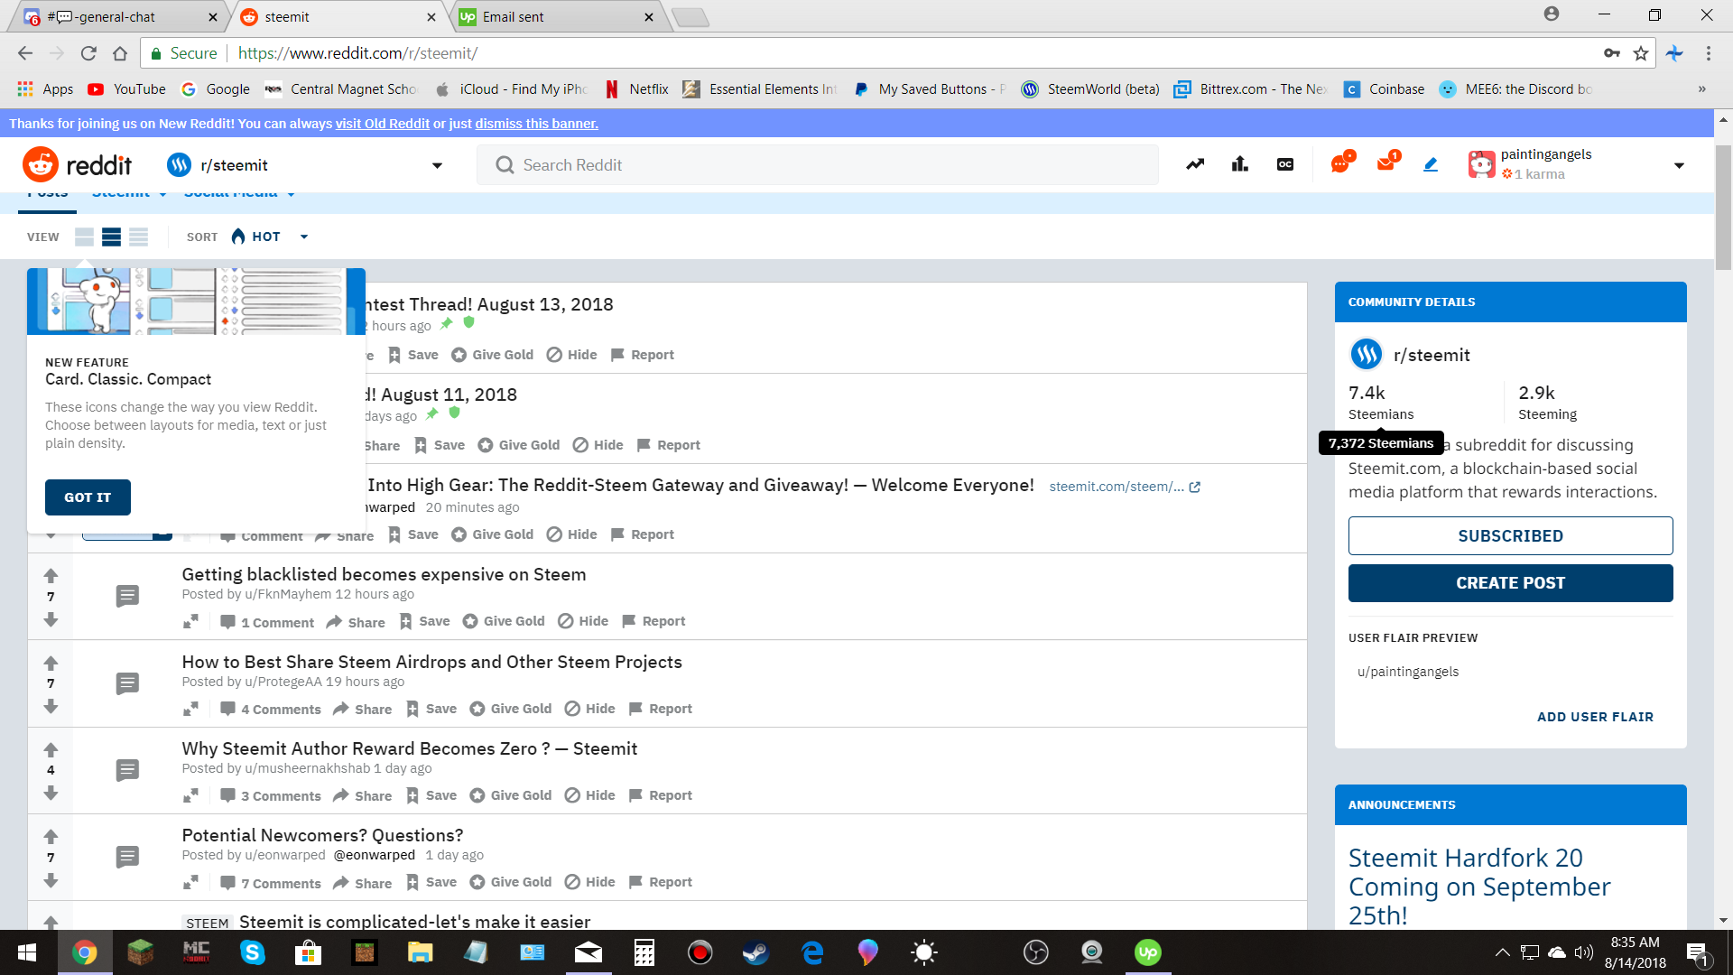Open the All bar chart icon

(x=1240, y=164)
